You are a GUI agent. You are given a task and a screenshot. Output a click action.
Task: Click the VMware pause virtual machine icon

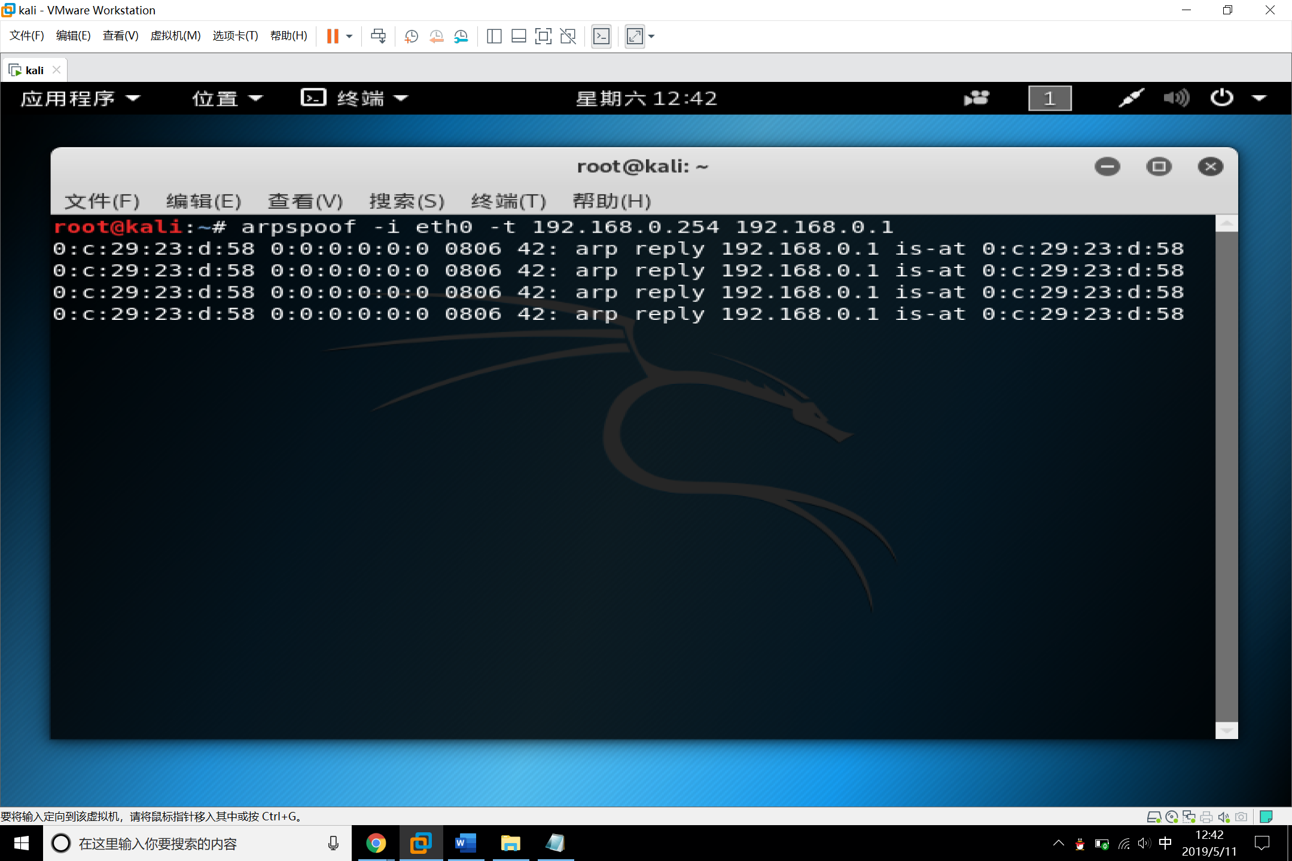[x=333, y=36]
